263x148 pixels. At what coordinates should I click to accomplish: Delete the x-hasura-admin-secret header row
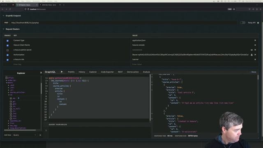(255, 50)
